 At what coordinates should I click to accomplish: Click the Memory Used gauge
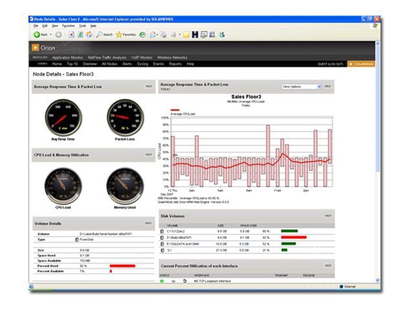[x=125, y=186]
